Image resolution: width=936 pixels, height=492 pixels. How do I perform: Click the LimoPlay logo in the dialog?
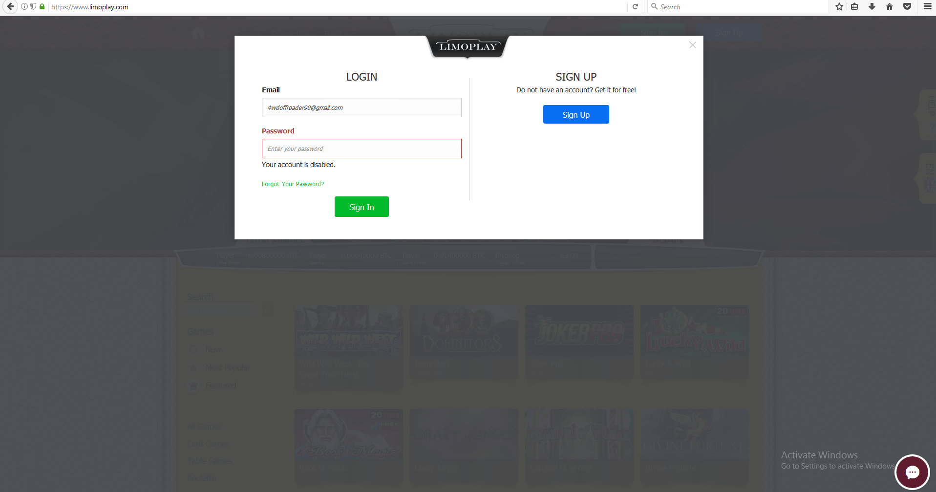pos(468,47)
